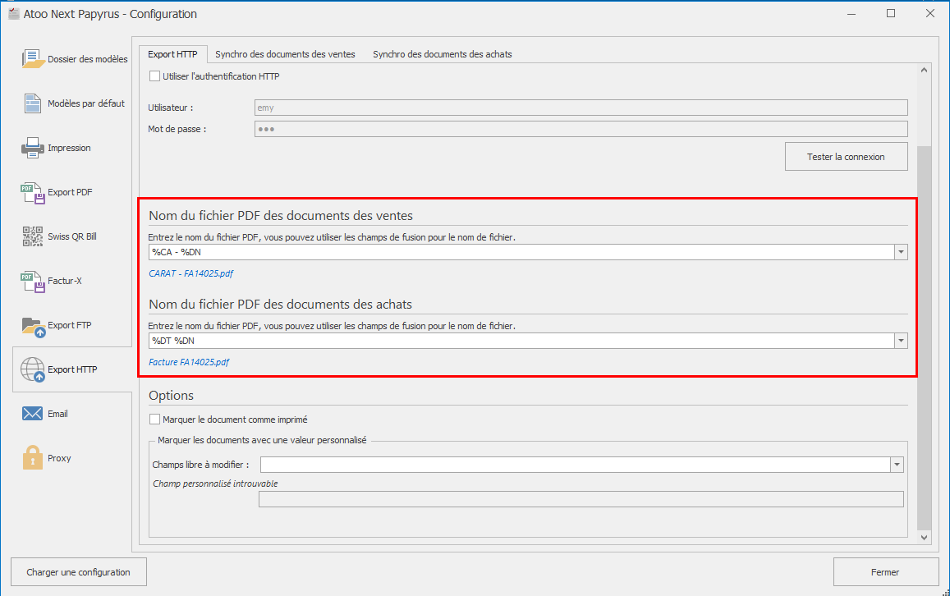
Task: Expand sales PDF filename merge-field dropdown
Action: pos(901,252)
